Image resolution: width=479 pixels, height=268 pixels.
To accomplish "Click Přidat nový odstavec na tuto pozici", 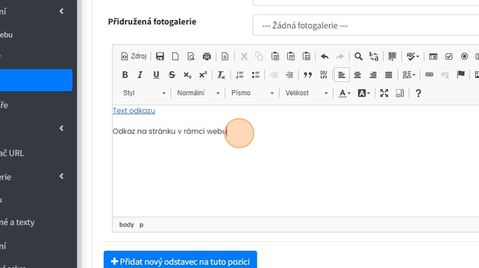I will pos(180,261).
